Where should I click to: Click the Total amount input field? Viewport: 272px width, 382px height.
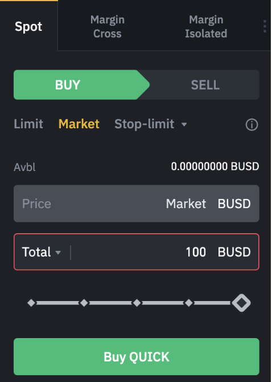coord(137,252)
